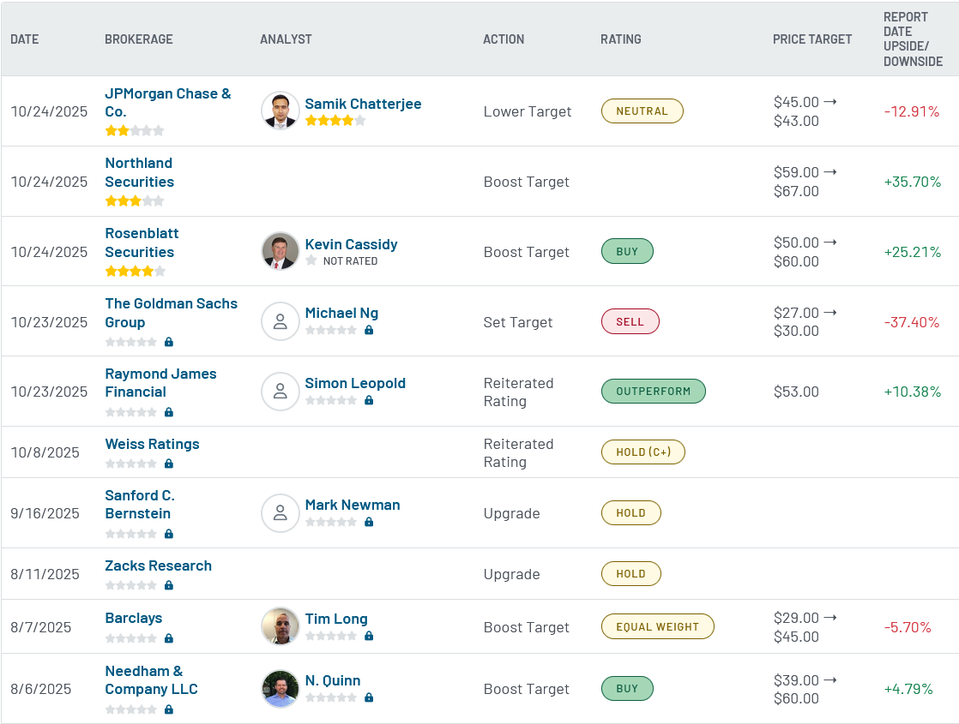959x724 pixels.
Task: Select the Set Target action text
Action: click(x=517, y=322)
